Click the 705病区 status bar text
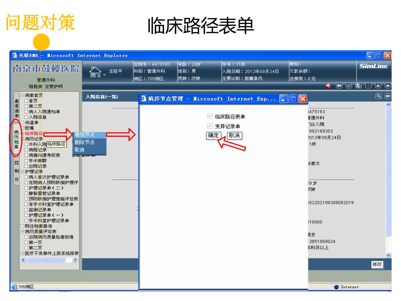Screen dimensions: 401x301 tap(26, 287)
